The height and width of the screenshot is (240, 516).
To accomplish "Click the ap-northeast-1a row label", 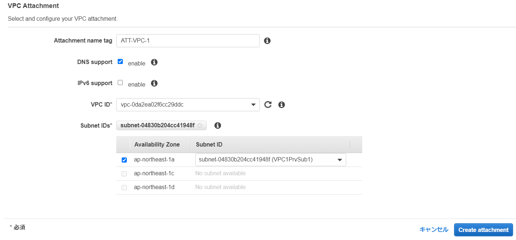I will [x=154, y=160].
